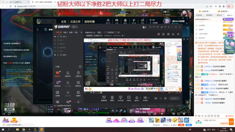Viewport: 235px width, 132px height.
Task: Click the record video icon in 直播伴侣
Action: [156, 99]
